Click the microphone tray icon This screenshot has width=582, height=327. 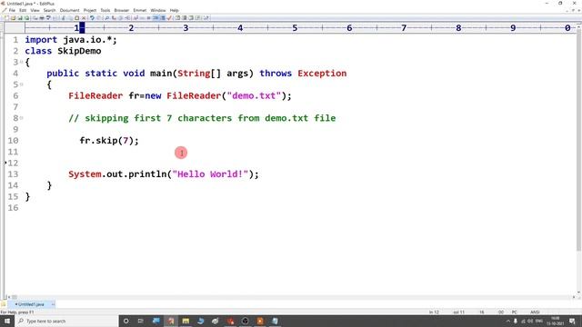(516, 321)
